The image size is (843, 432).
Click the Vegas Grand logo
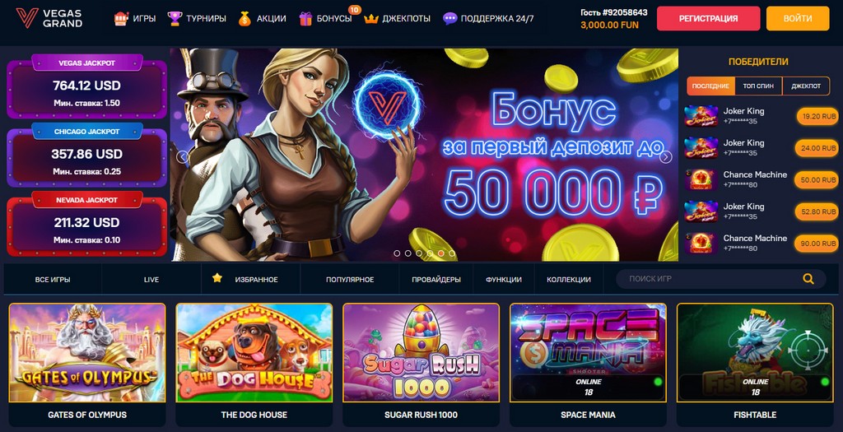point(49,18)
